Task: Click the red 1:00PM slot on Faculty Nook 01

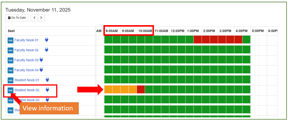Action: (x=198, y=40)
